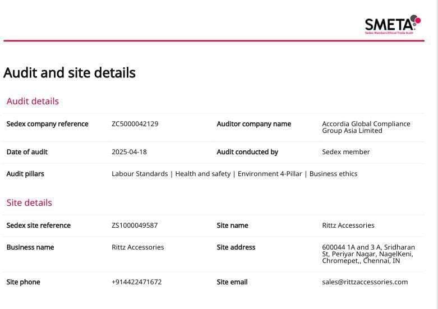438x309 pixels.
Task: Click the phone number +914422471672
Action: point(137,282)
